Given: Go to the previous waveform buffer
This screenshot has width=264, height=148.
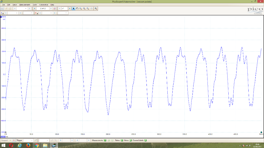Looking at the screenshot, I should 35,8.
